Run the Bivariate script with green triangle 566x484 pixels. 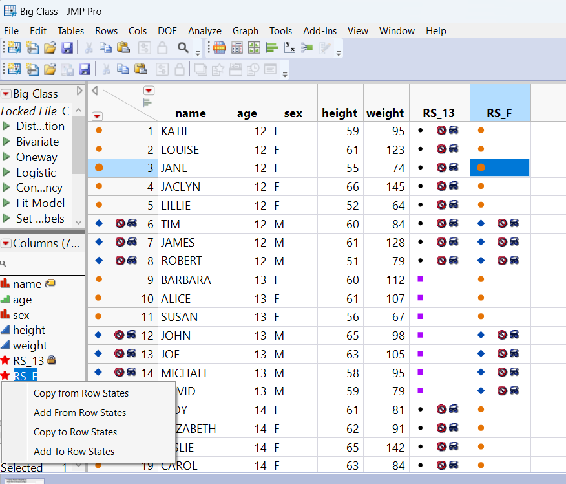coord(6,142)
